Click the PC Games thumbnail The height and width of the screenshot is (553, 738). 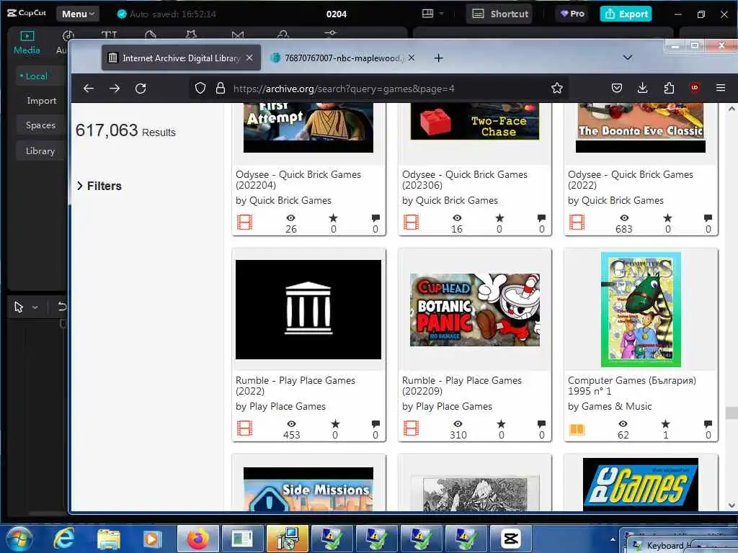click(x=641, y=485)
